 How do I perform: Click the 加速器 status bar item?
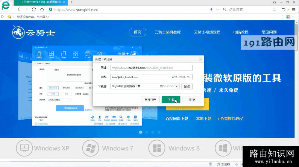click(x=223, y=164)
